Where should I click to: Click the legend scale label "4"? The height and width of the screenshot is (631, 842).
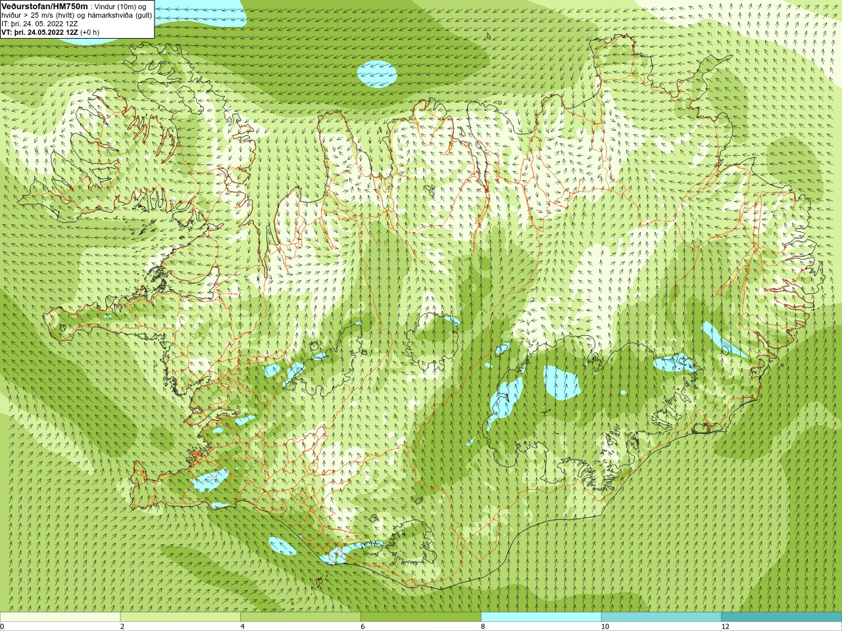(x=243, y=626)
